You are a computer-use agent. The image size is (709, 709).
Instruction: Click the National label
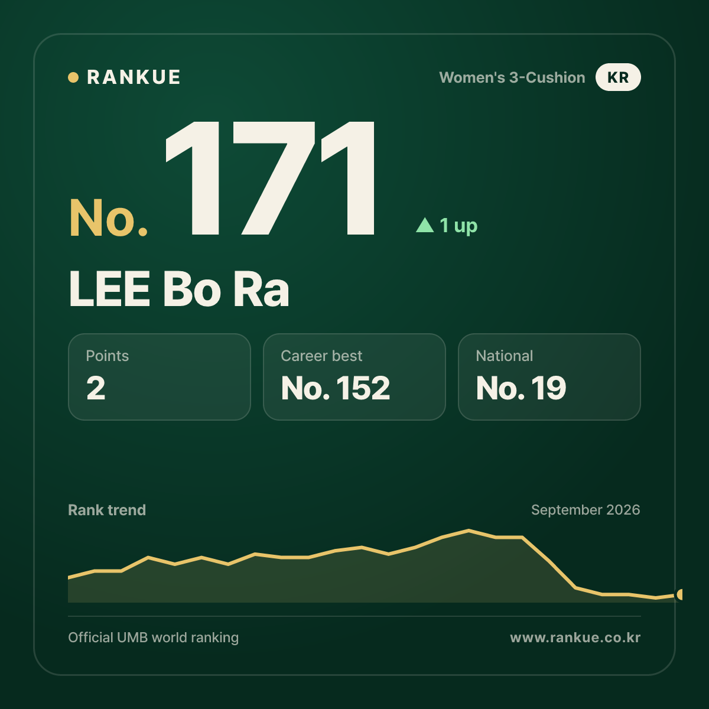click(505, 356)
